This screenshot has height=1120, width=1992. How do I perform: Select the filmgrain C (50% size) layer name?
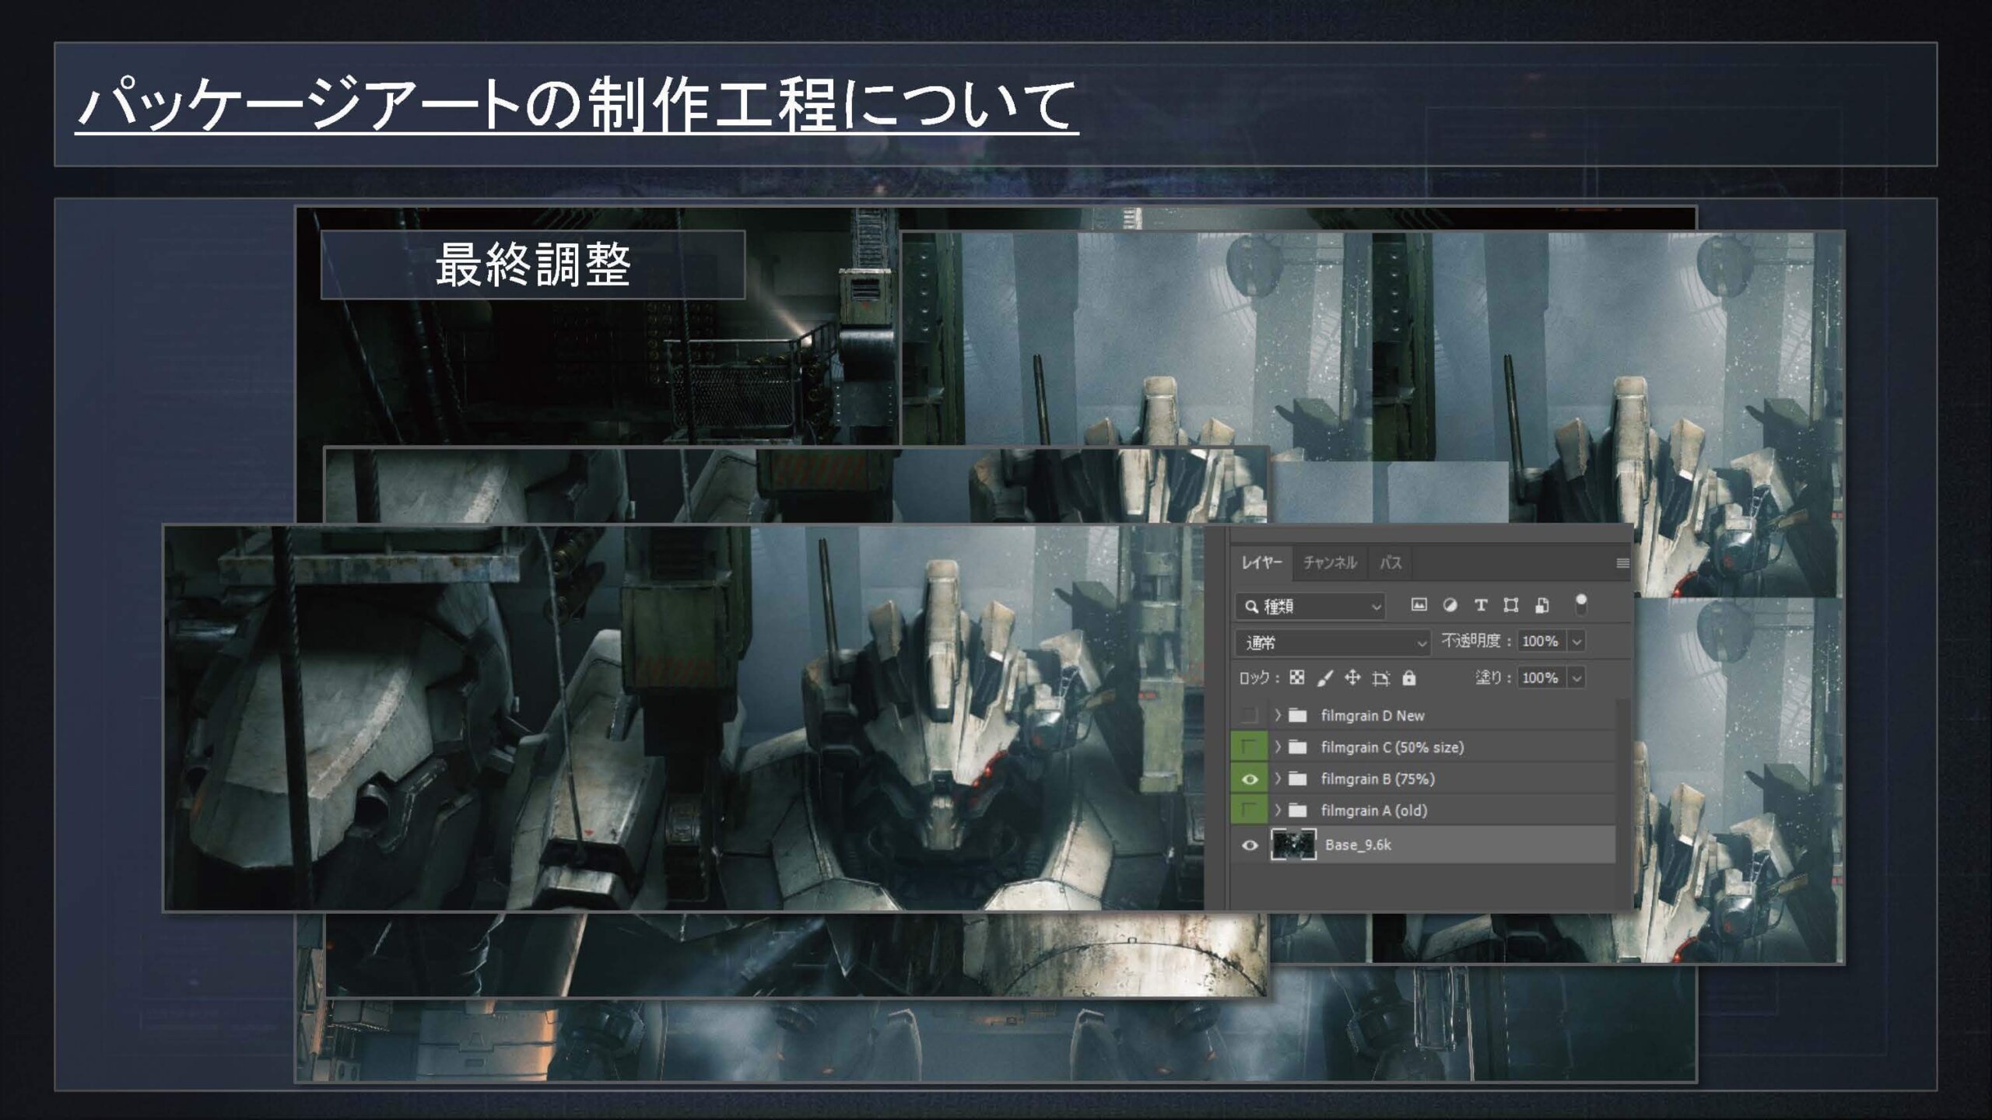click(x=1392, y=747)
